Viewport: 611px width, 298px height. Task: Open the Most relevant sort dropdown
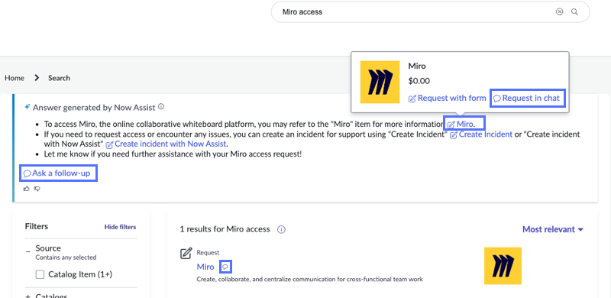pyautogui.click(x=552, y=229)
